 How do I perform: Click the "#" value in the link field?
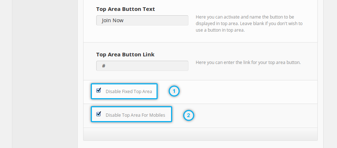[x=104, y=66]
